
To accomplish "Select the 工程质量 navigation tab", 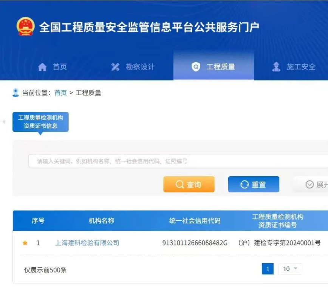I will click(x=214, y=66).
